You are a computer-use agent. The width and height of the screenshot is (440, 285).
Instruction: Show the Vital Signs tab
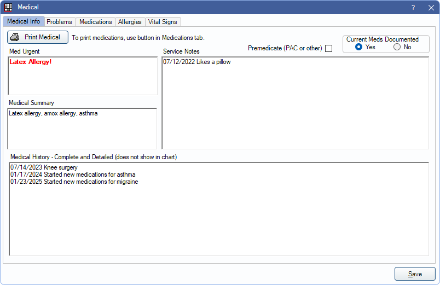163,22
